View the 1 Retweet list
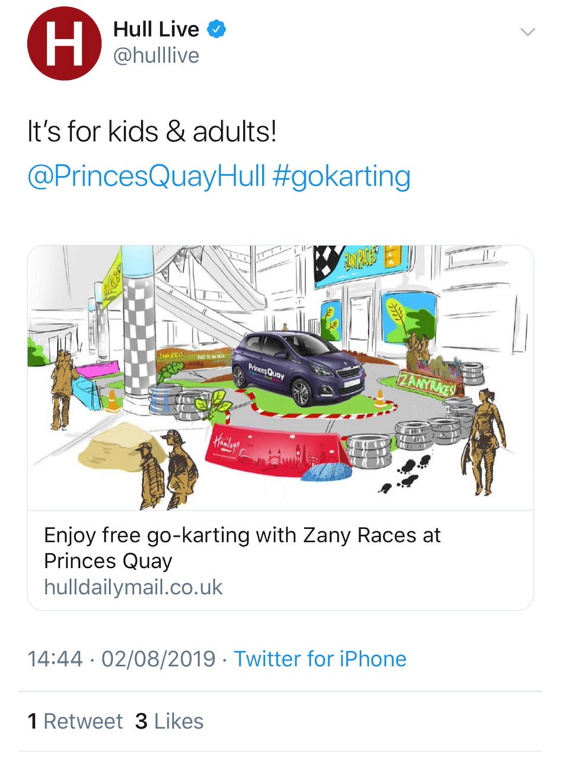 75,721
